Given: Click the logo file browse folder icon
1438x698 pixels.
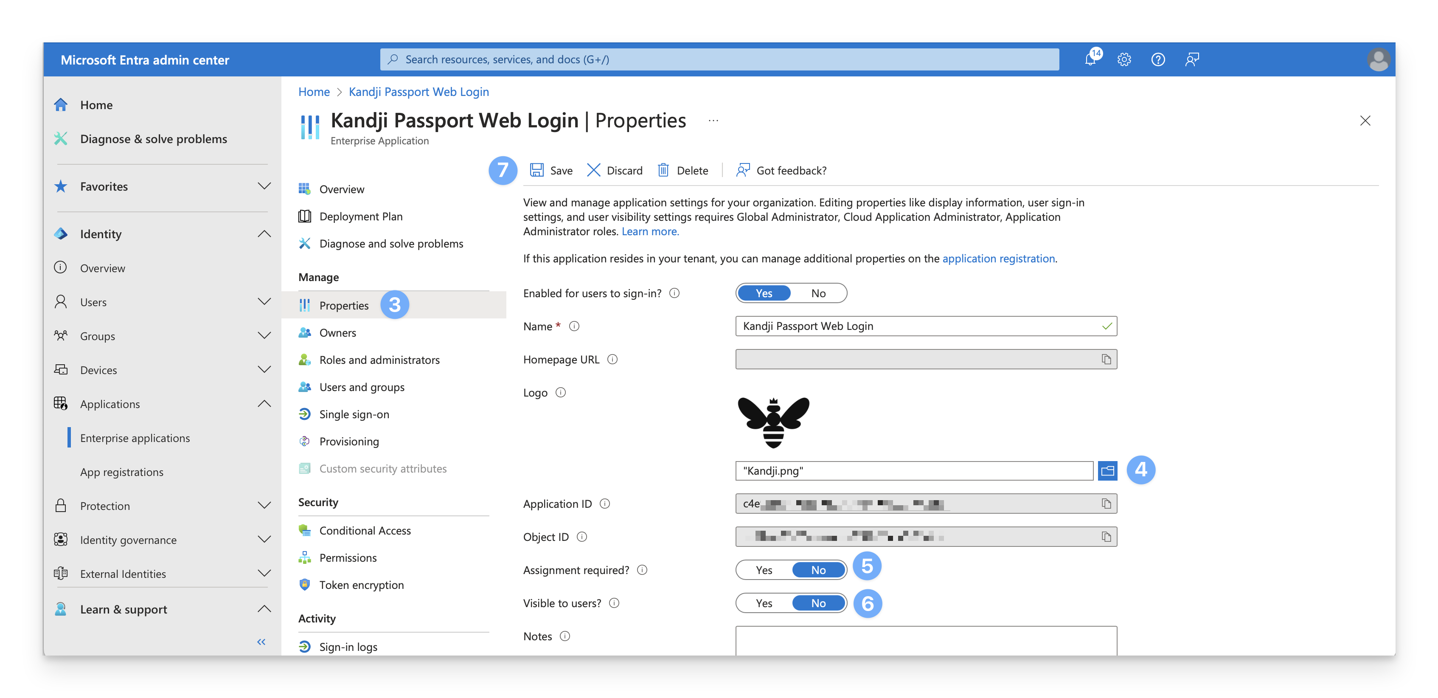Looking at the screenshot, I should click(1107, 471).
